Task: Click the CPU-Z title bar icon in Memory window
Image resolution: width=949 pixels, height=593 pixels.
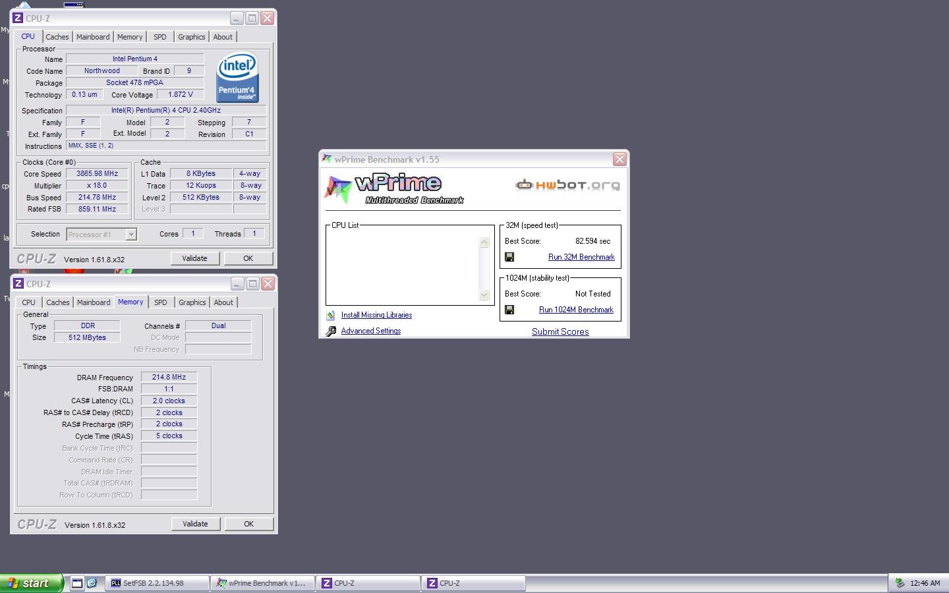Action: click(18, 283)
